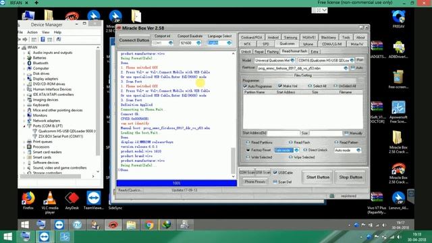Expand the Network adapters node

pyautogui.click(x=24, y=121)
